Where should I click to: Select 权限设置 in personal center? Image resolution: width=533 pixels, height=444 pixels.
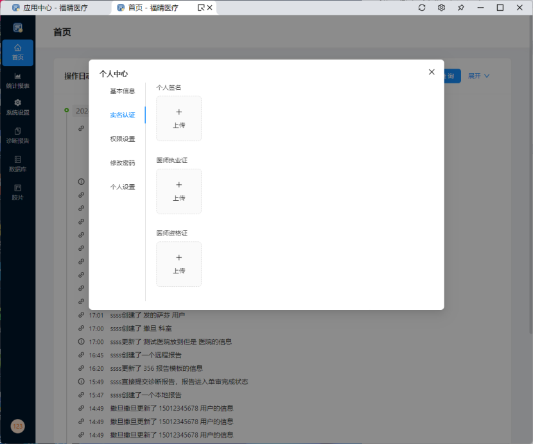122,139
